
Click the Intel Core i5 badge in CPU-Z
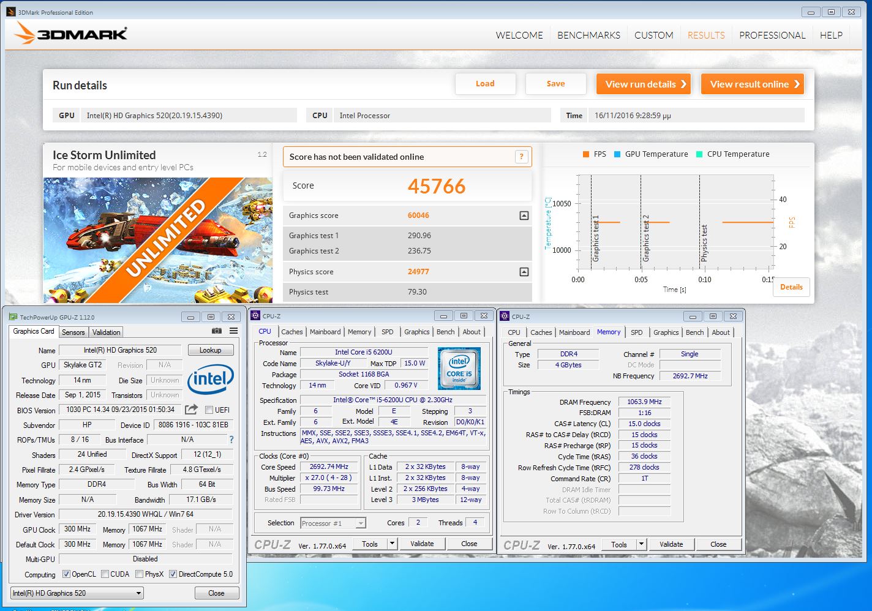click(459, 369)
